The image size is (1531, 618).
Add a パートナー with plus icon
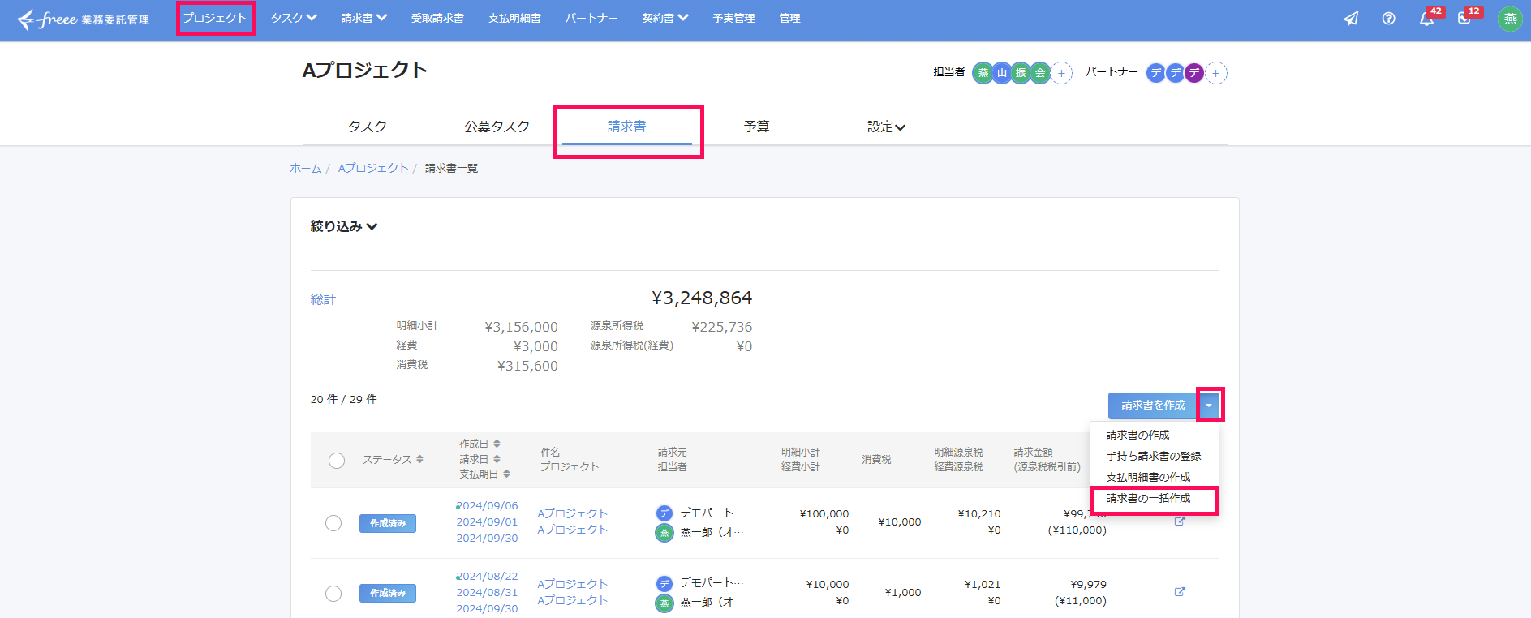click(x=1216, y=73)
